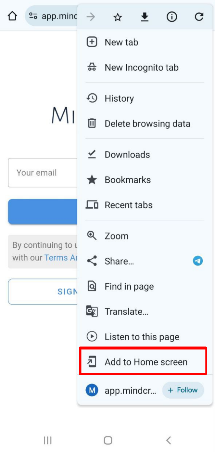Image resolution: width=215 pixels, height=452 pixels.
Task: Reload the page with refresh icon
Action: point(199,17)
